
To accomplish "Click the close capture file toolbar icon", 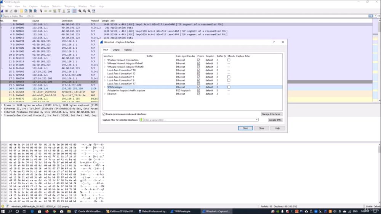I will [x=30, y=11].
